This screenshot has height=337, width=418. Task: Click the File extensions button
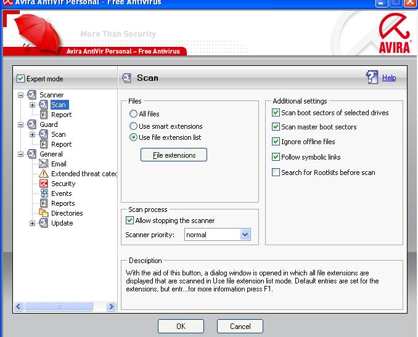coord(174,155)
